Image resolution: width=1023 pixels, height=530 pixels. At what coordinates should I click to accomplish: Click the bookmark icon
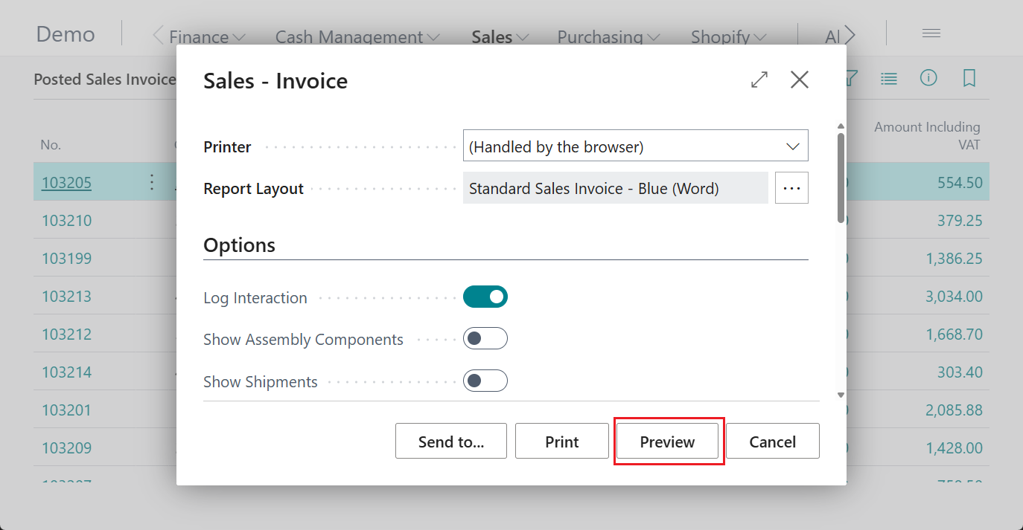pyautogui.click(x=969, y=78)
